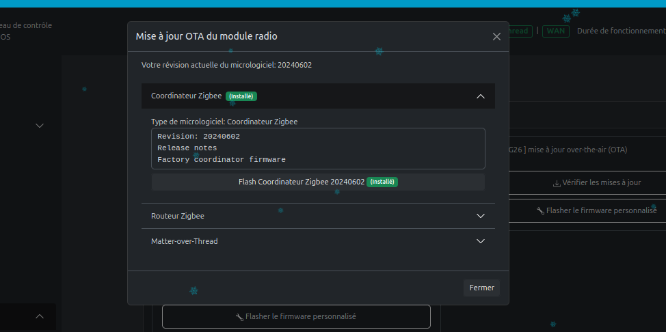This screenshot has height=332, width=666.
Task: Click the wrench icon in the right-side Flasher button
Action: pos(540,210)
